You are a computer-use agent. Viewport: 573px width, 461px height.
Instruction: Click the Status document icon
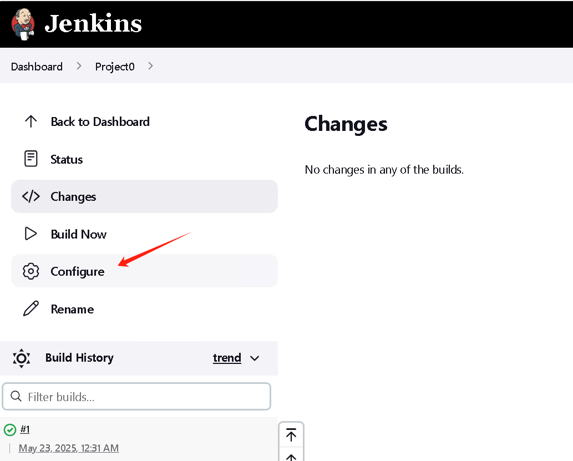pos(31,159)
